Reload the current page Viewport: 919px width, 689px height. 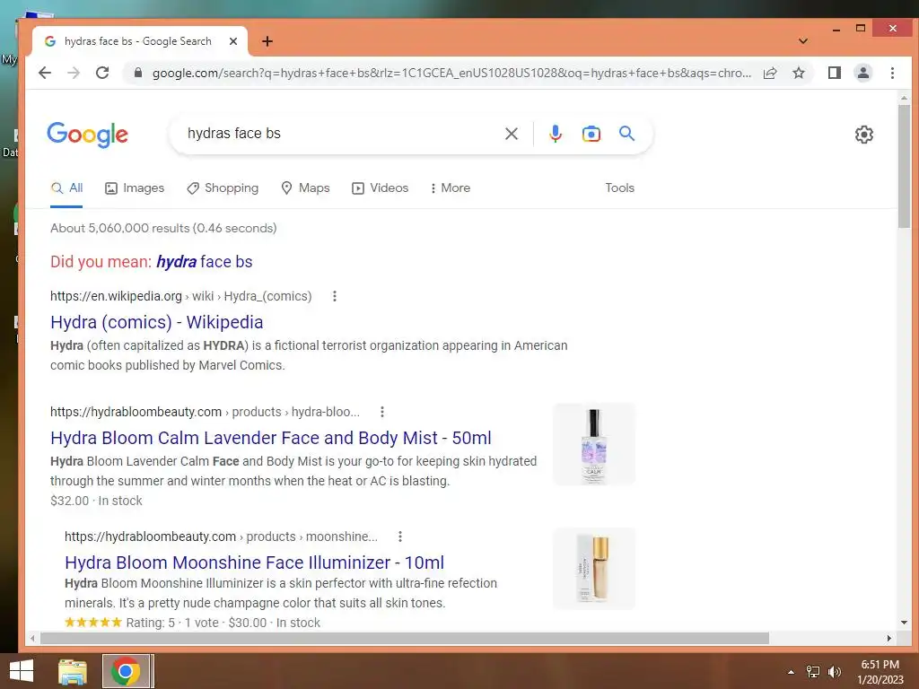tap(102, 73)
